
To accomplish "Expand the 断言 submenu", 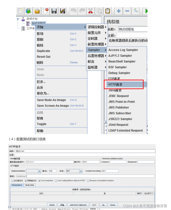I will [97, 62].
